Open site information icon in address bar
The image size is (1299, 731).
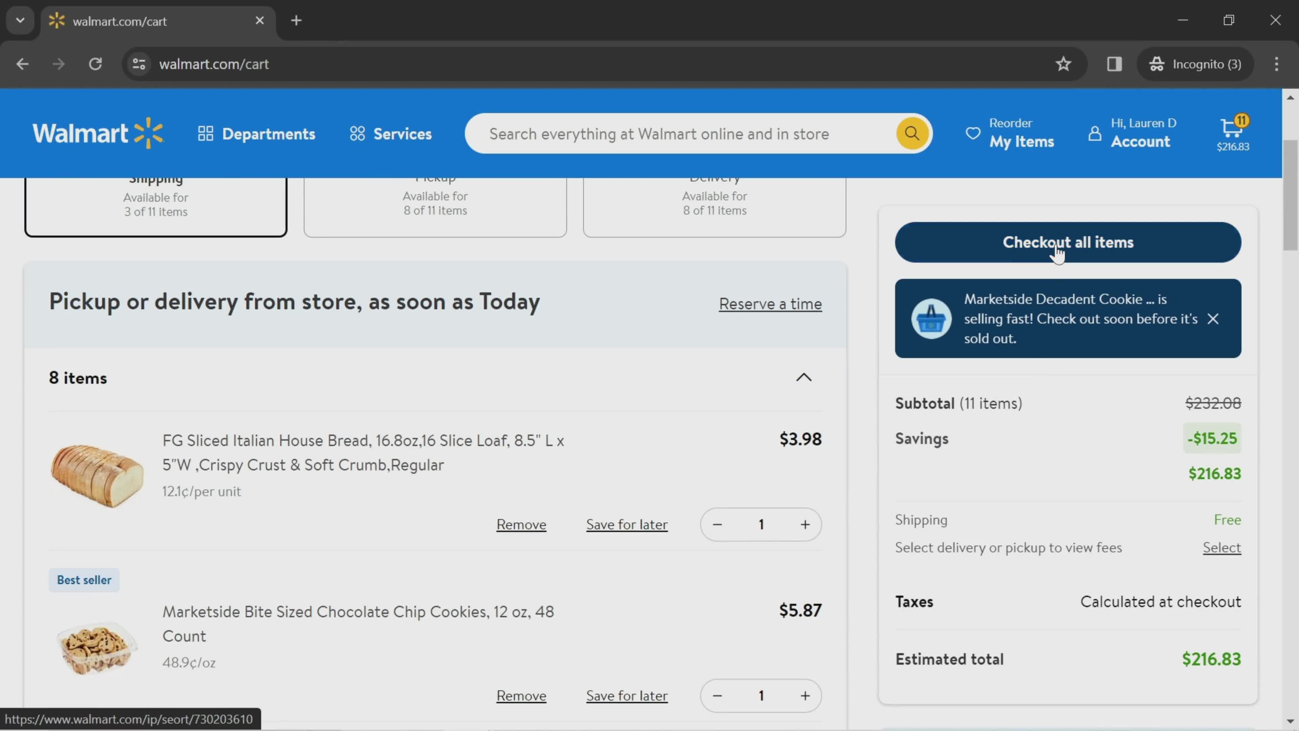tap(139, 64)
